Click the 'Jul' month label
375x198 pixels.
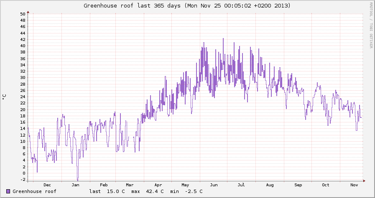click(x=241, y=185)
